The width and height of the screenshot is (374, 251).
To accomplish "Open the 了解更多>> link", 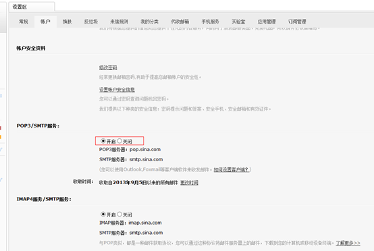I will tap(348, 243).
